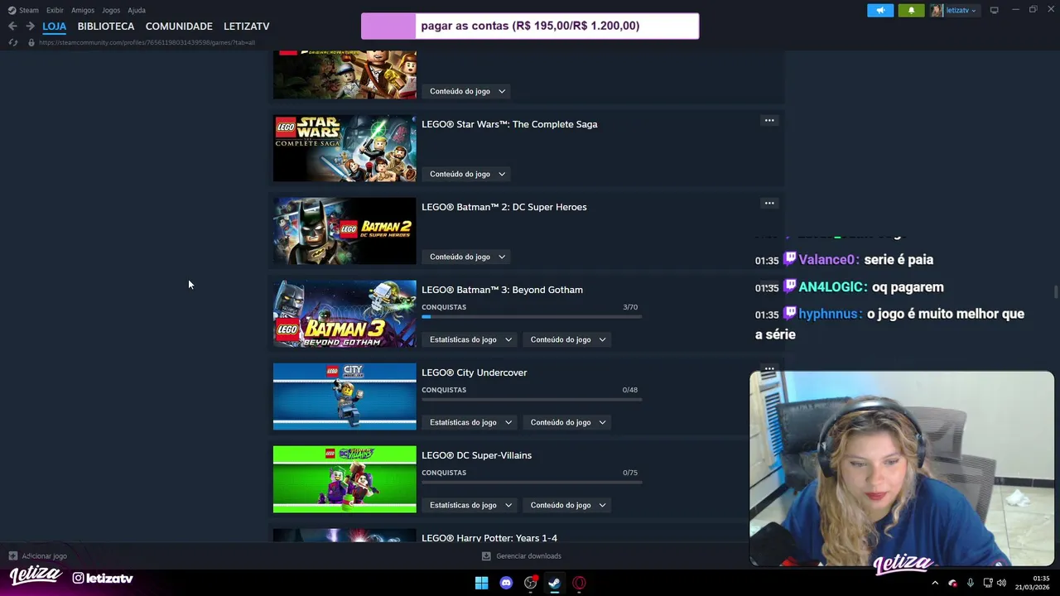Expand Estatísticas do jogo for LEGO City Undercover
This screenshot has height=596, width=1060.
tap(470, 422)
